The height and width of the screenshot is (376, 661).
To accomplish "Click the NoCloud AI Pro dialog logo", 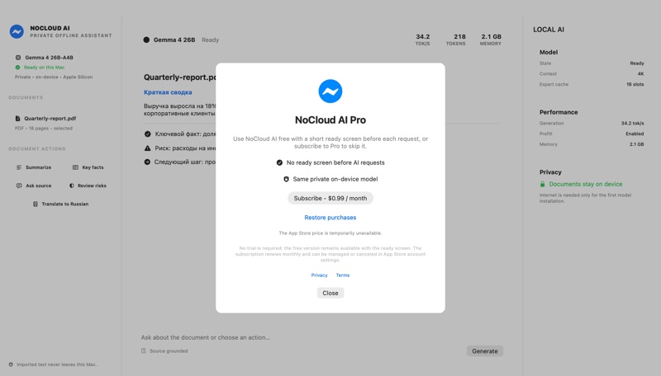I will point(330,92).
